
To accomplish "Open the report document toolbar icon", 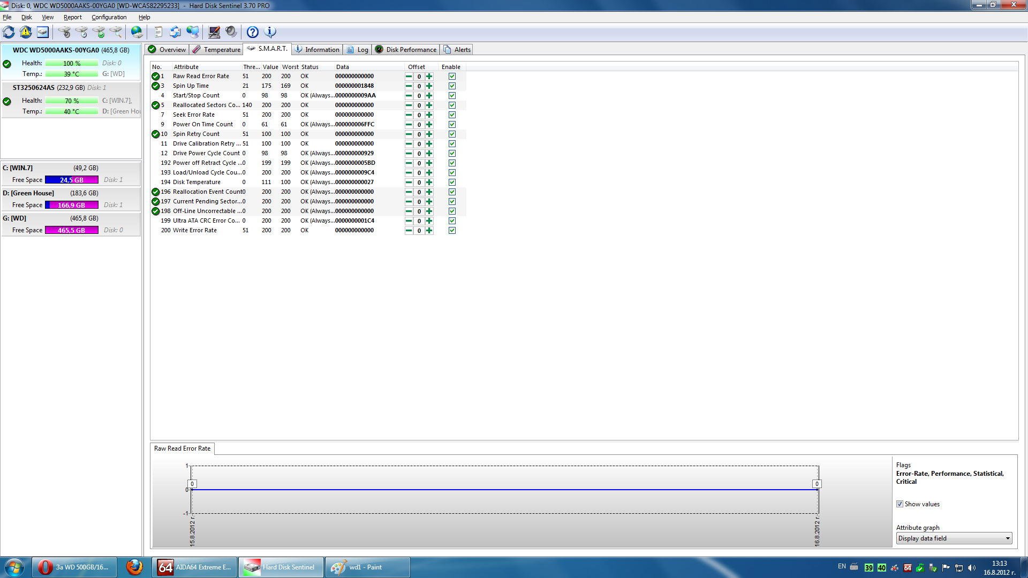I will click(157, 32).
